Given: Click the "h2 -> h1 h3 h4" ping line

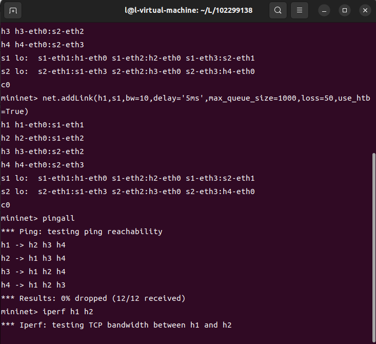Looking at the screenshot, I should pos(33,258).
